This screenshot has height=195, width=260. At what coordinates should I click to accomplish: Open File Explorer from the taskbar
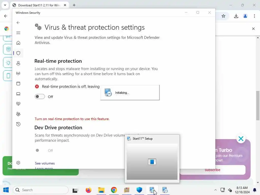point(101,190)
